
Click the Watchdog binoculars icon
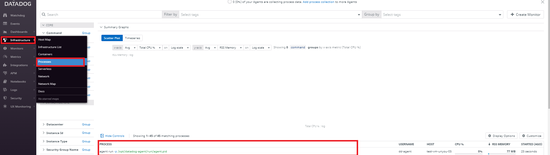[5, 15]
